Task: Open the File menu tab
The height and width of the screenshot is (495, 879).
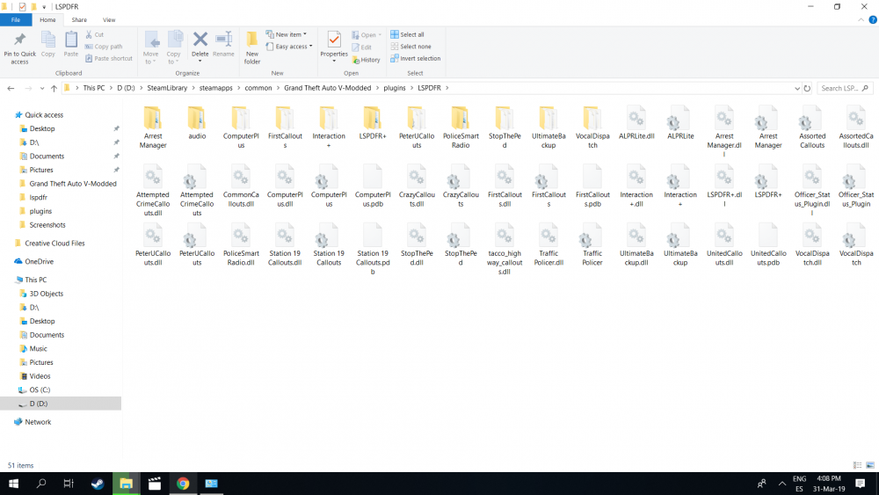Action: click(x=16, y=19)
